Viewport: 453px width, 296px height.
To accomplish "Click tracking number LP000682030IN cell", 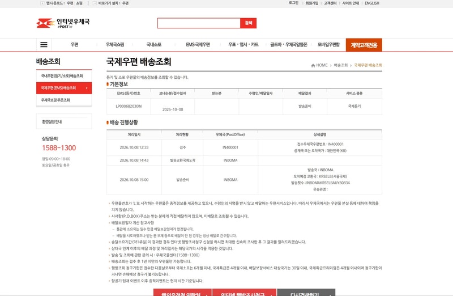I will coord(129,106).
